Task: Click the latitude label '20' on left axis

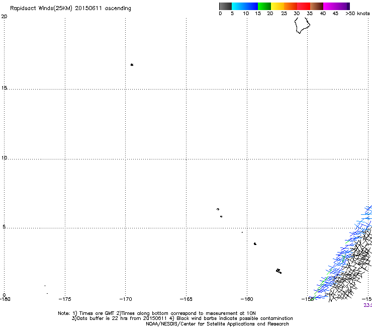Action: tap(4, 17)
